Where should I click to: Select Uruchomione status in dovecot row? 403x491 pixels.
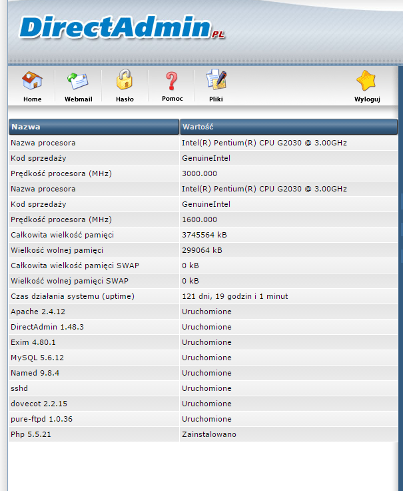[206, 404]
